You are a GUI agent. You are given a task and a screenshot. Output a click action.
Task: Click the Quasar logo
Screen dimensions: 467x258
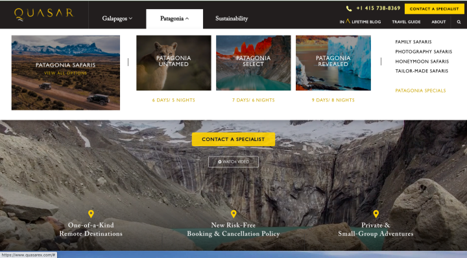point(43,14)
